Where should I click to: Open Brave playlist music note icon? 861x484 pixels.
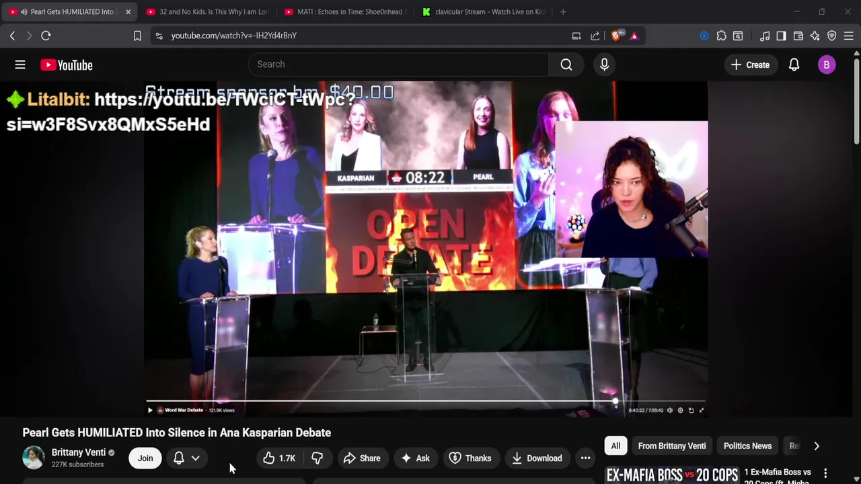765,36
